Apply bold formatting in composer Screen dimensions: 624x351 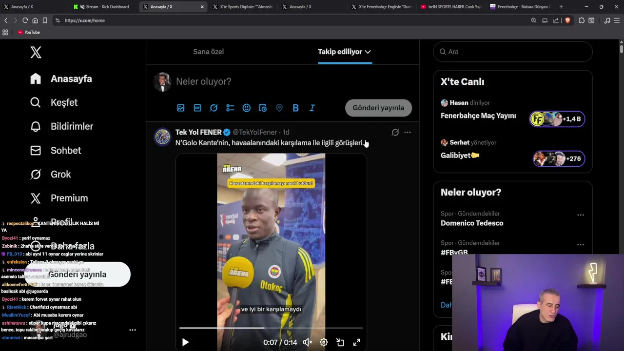tap(295, 108)
